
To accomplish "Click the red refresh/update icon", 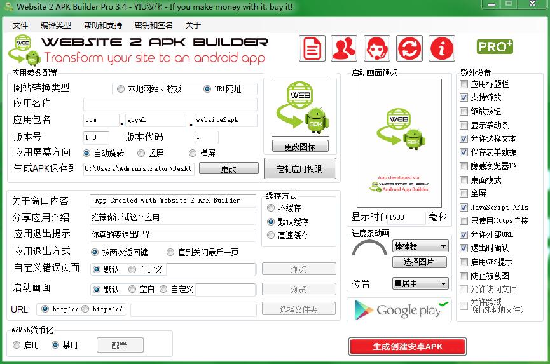I will (x=409, y=48).
